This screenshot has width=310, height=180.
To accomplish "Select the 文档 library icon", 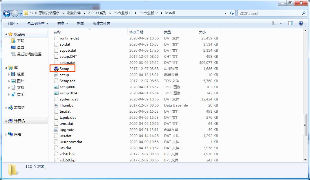I will click(x=13, y=87).
